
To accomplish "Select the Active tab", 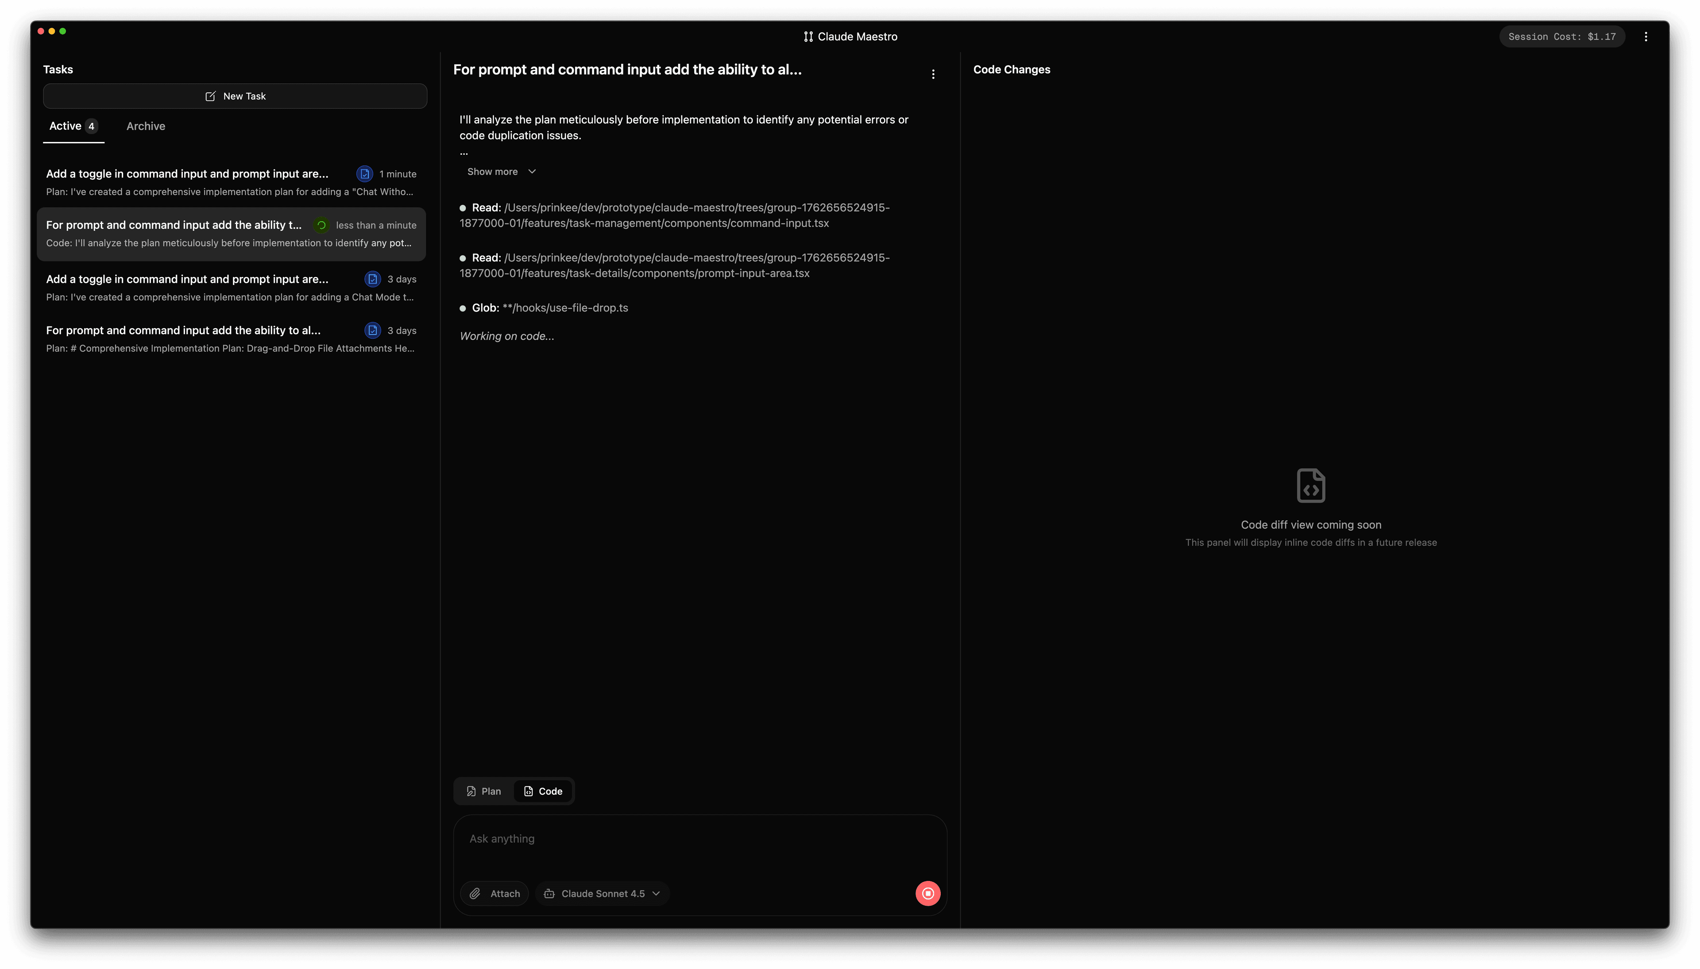I will [65, 126].
